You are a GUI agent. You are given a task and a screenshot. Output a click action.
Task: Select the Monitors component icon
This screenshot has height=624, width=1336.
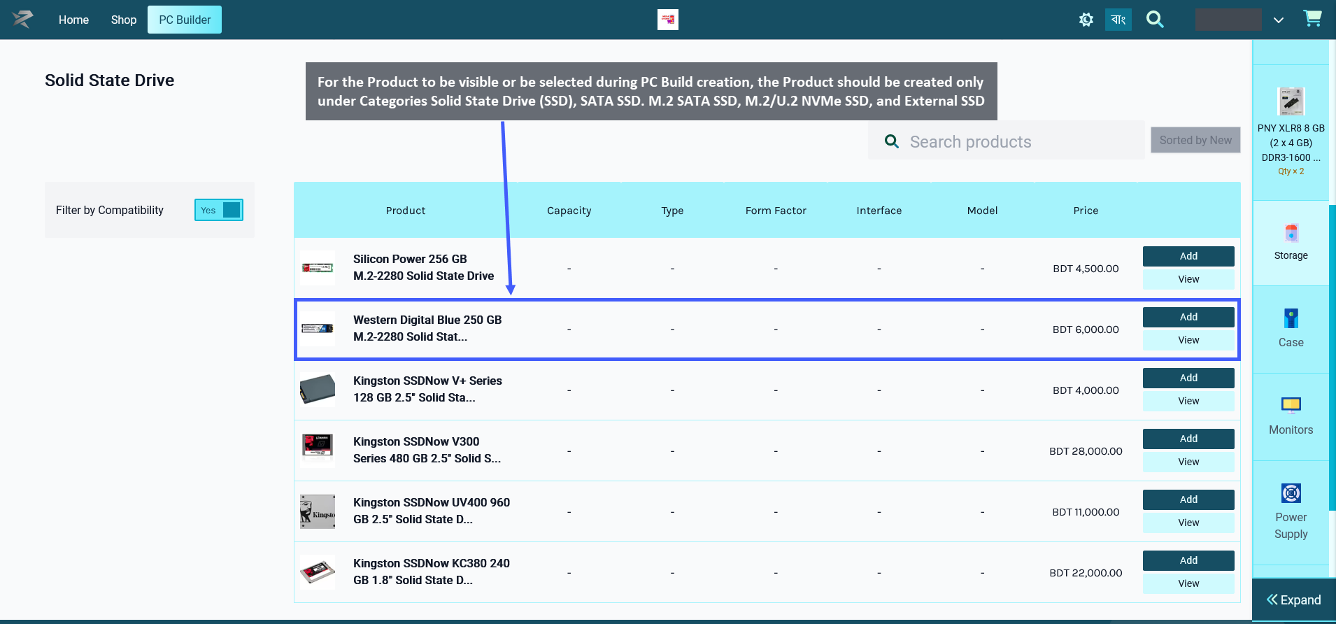(x=1291, y=405)
